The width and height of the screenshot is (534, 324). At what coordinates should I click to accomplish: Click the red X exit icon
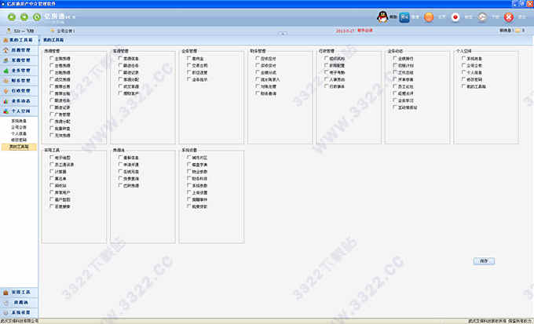[508, 17]
